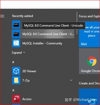Click the A section letter header
Image resolution: width=100 pixels, height=105 pixels.
click(x=13, y=90)
